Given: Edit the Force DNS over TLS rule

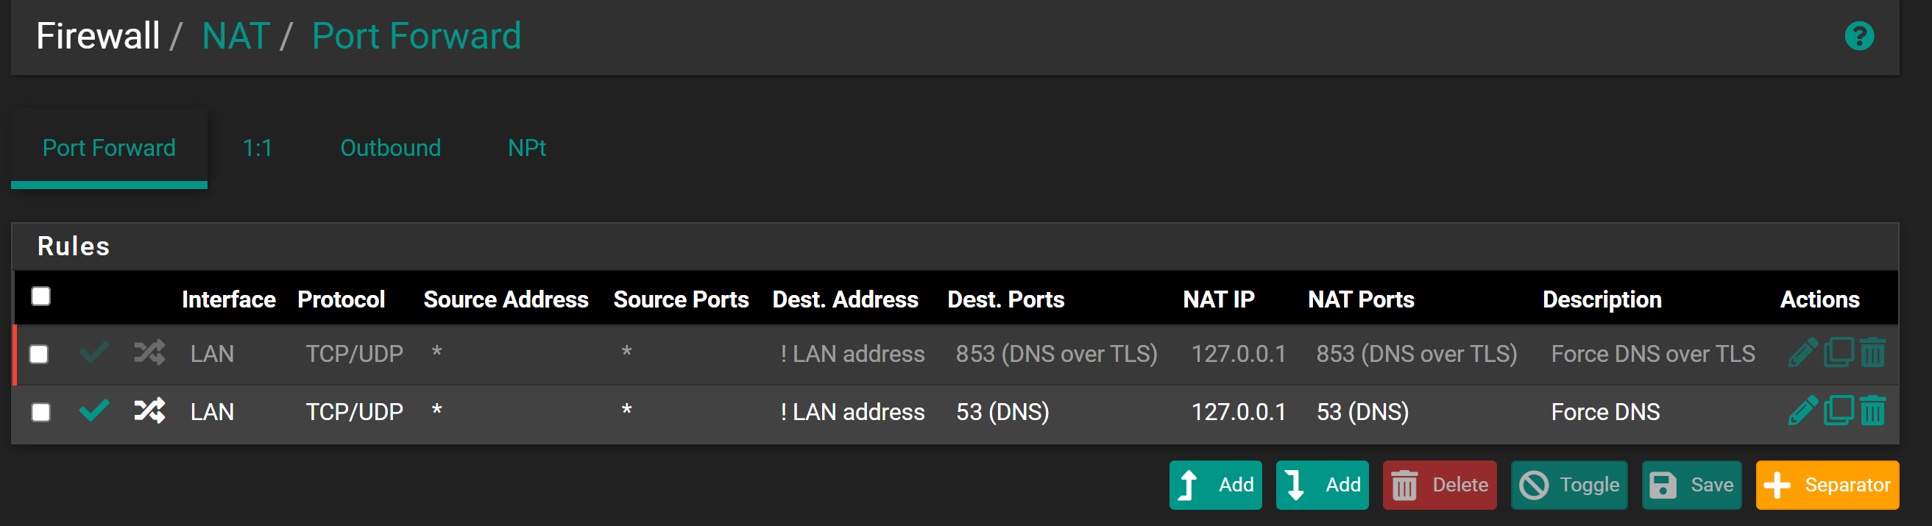Looking at the screenshot, I should [x=1802, y=352].
